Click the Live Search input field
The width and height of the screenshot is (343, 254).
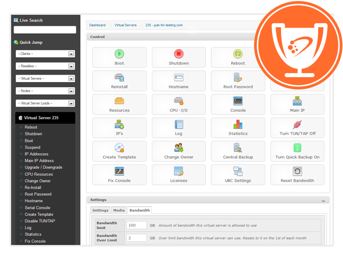45,30
